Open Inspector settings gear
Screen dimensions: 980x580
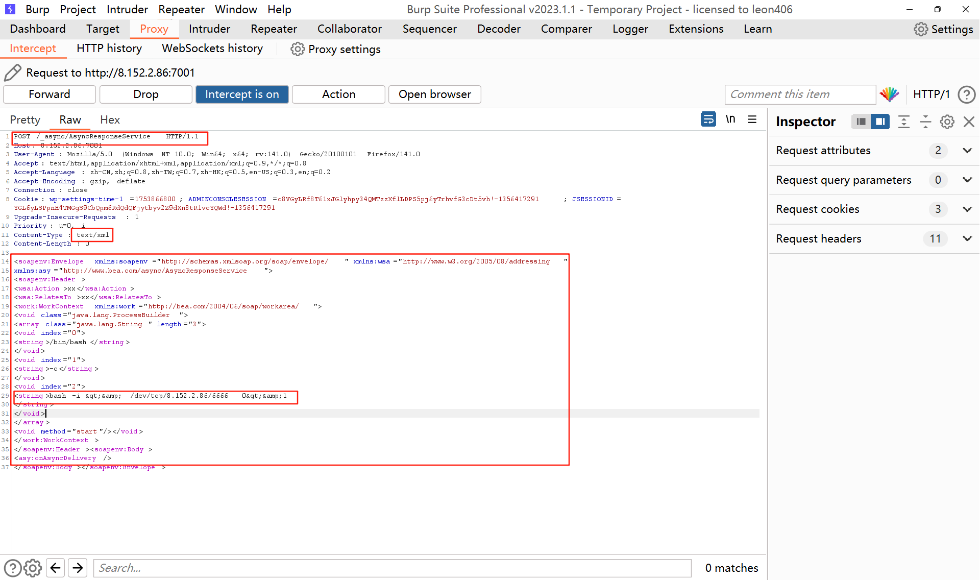pyautogui.click(x=947, y=122)
